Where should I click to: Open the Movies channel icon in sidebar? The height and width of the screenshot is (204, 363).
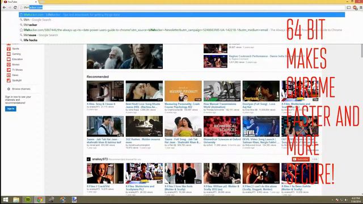(9, 65)
